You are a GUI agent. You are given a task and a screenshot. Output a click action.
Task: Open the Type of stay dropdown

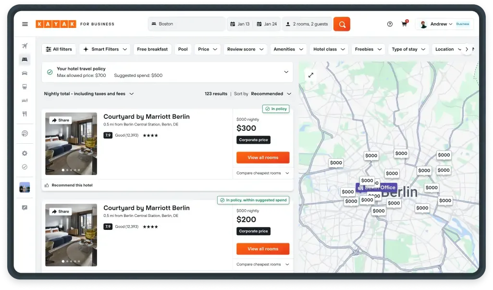click(x=408, y=49)
